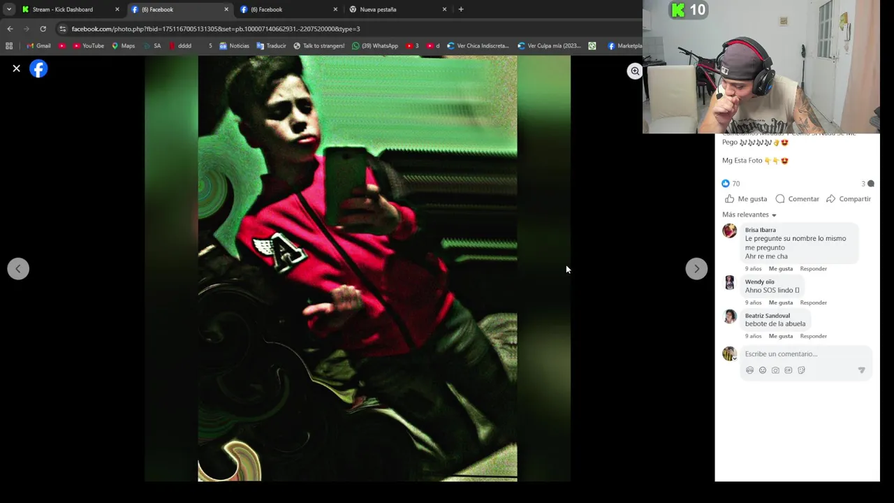Open the Ver Culpa mía bookmark

coord(549,46)
